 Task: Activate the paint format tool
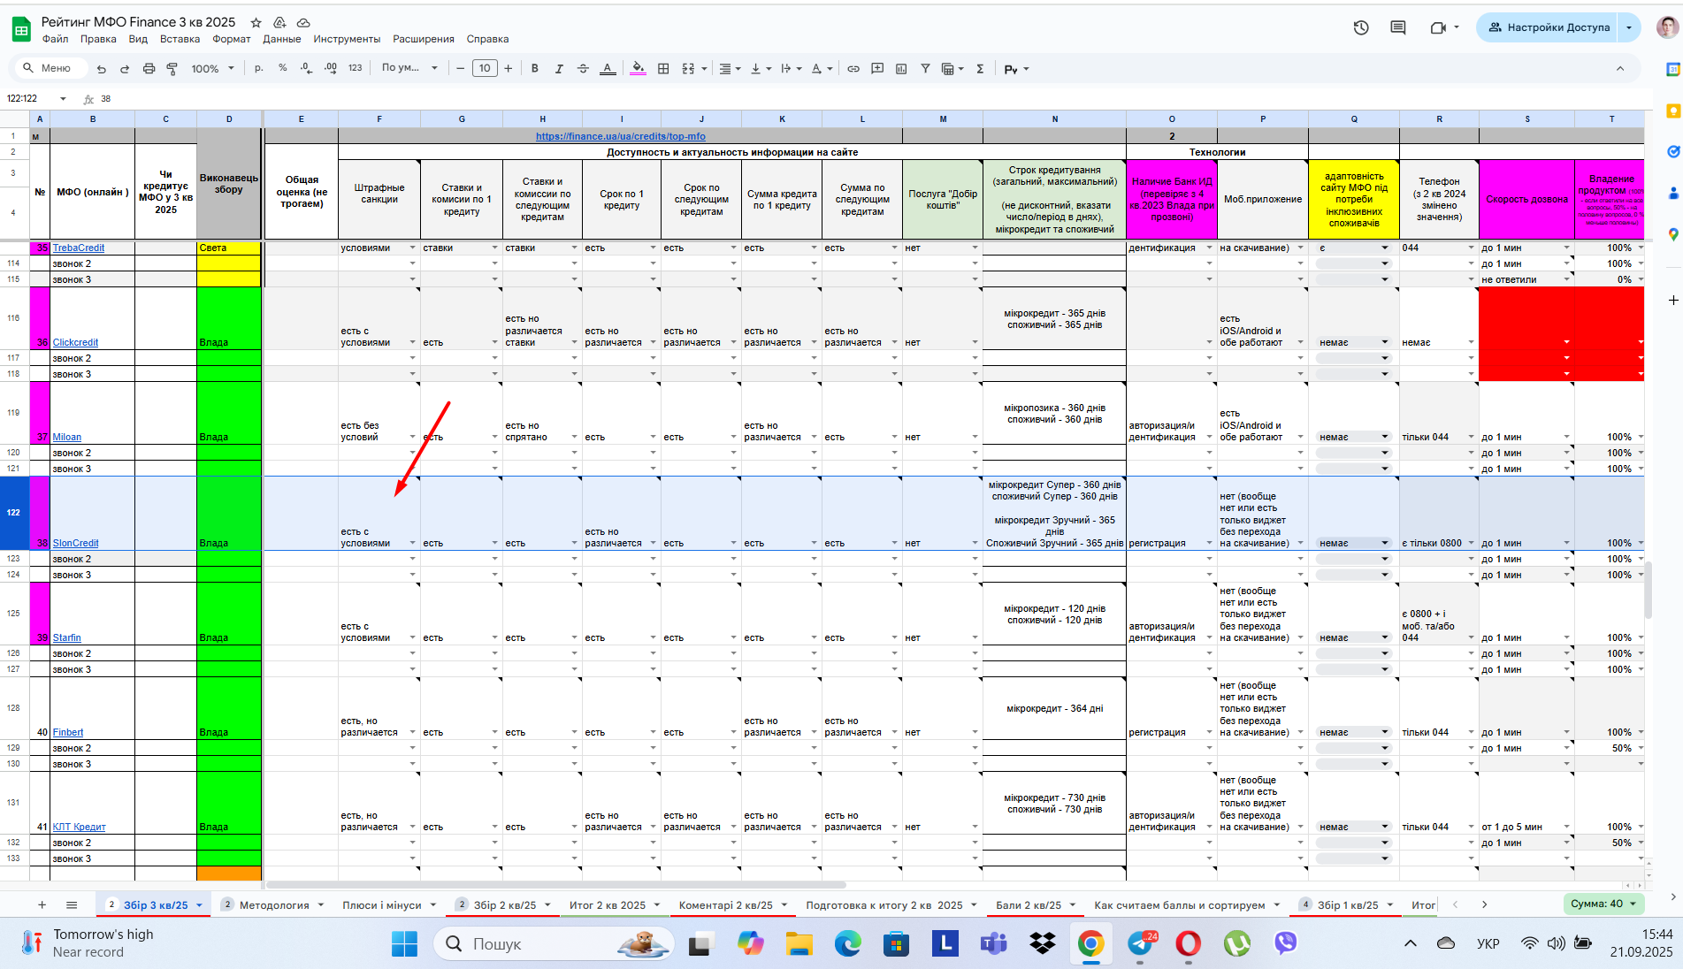pyautogui.click(x=172, y=69)
